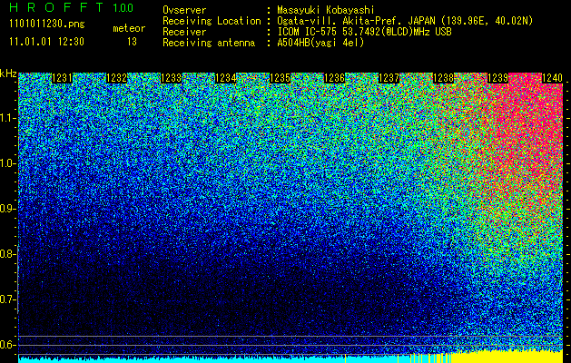This screenshot has height=363, width=571.
Task: Click the Ovserver label
Action: (184, 10)
